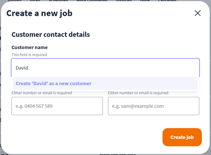This screenshot has width=211, height=155.
Task: Switch to the Quoted tab
Action: 15,1
